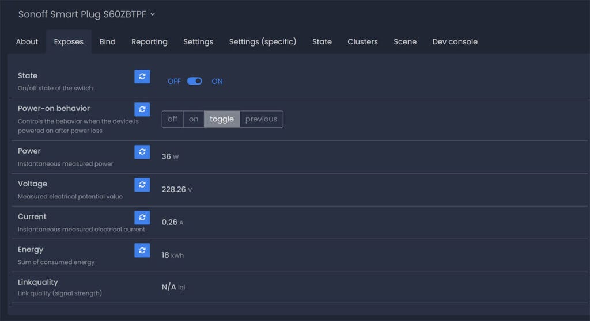Select 'off' power-on behavior

172,119
